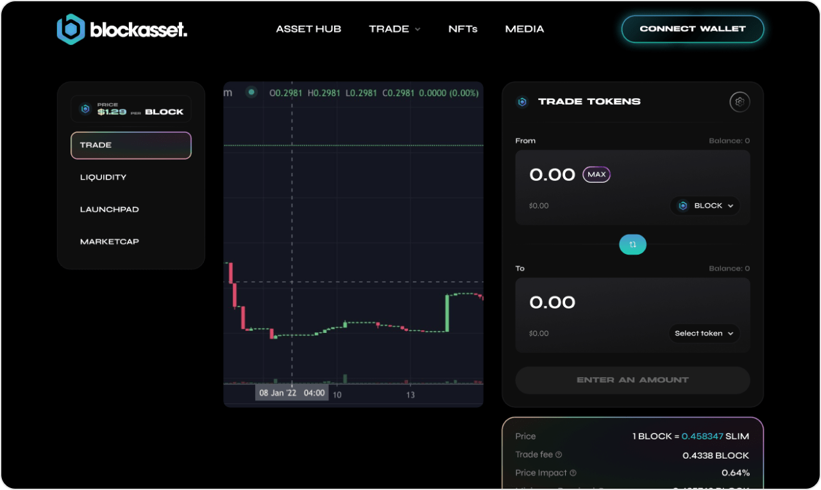
Task: Expand the TRADE navigation menu
Action: pyautogui.click(x=394, y=29)
